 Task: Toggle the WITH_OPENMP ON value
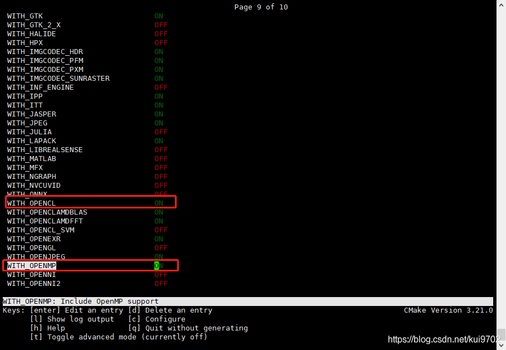159,266
